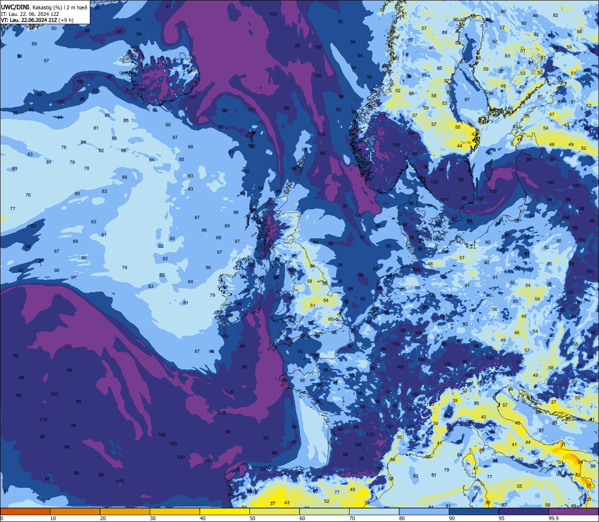Screen dimensions: 599x522
Task: Click the legend label 10
Action: (x=53, y=518)
